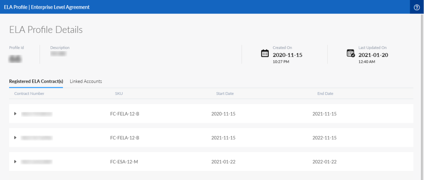
Task: Click the ELA Profile Details heading
Action: point(46,30)
